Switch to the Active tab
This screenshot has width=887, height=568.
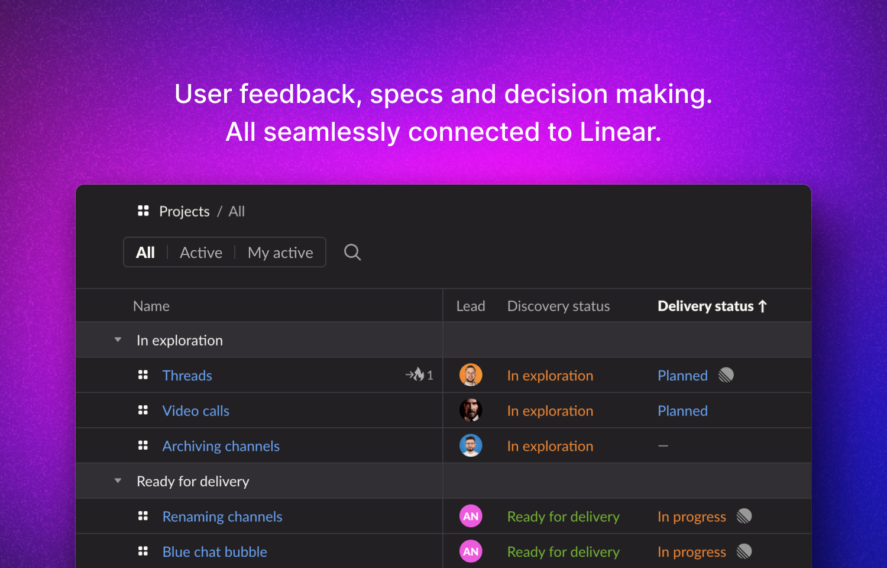(201, 253)
